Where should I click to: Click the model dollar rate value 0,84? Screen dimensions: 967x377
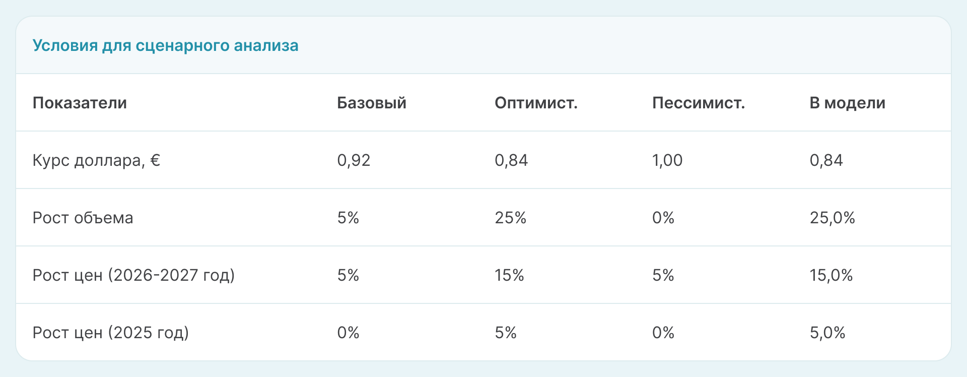click(x=826, y=160)
